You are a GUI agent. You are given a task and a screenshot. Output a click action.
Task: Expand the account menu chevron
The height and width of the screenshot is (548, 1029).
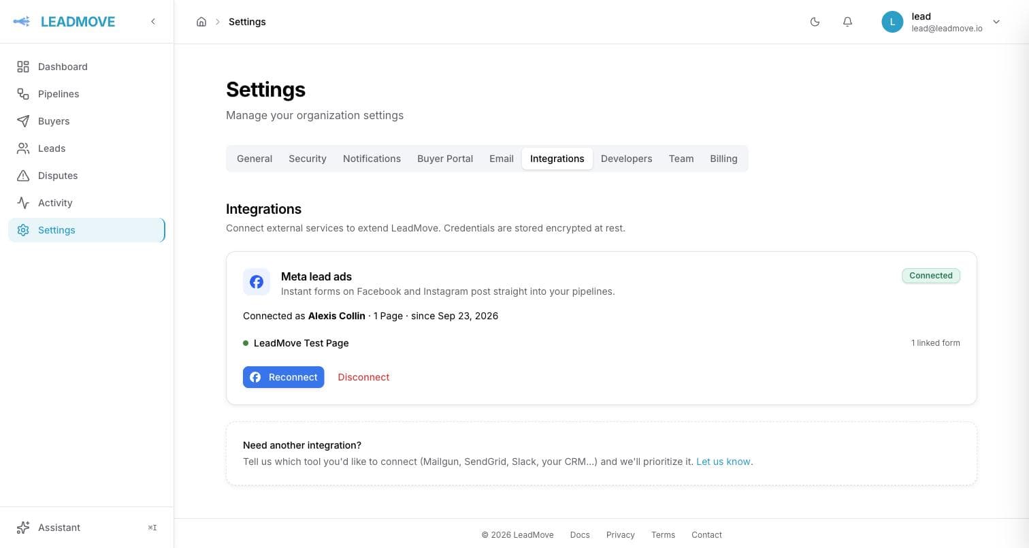[x=996, y=22]
